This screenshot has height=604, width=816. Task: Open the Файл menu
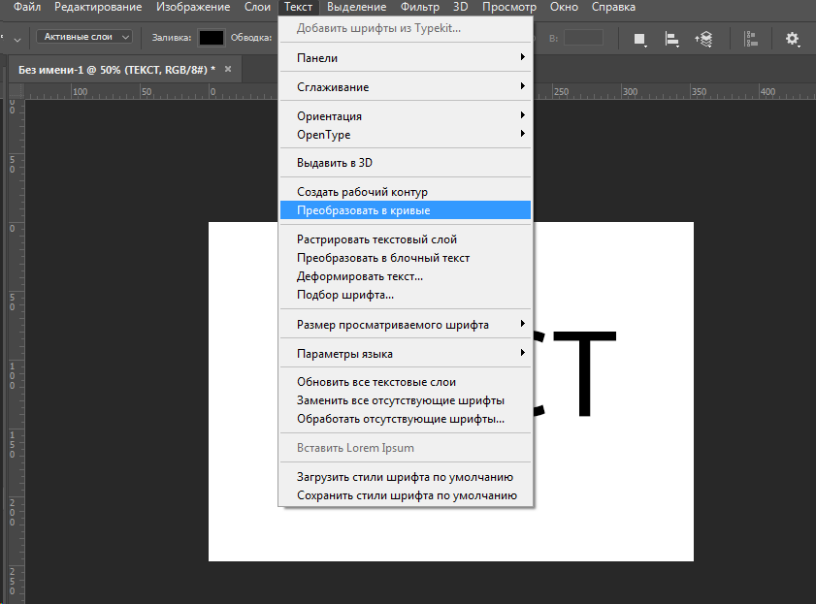pyautogui.click(x=26, y=8)
